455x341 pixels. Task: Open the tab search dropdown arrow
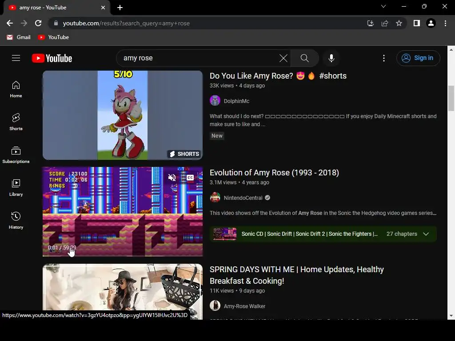pyautogui.click(x=383, y=6)
